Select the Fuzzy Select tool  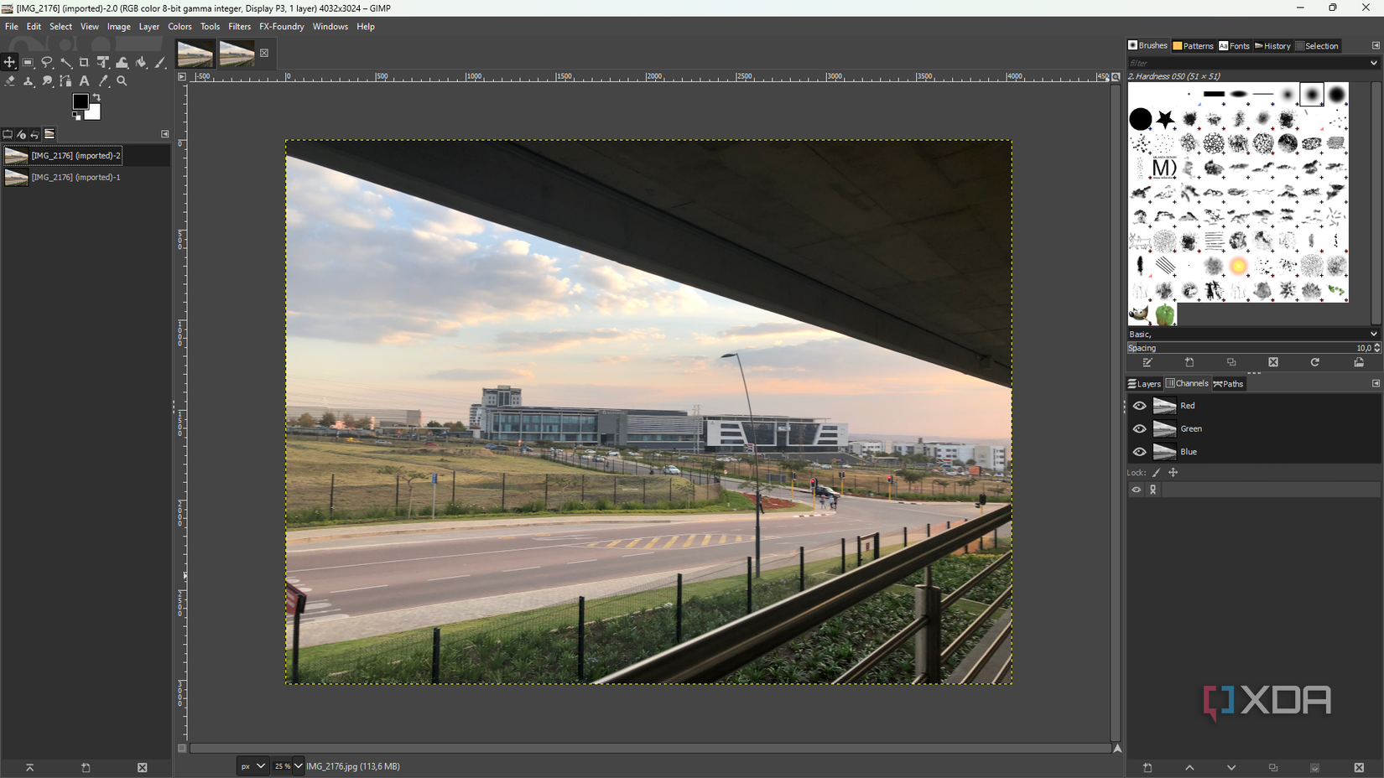(x=66, y=62)
